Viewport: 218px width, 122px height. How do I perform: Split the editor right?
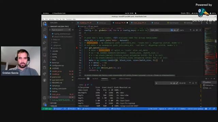click(210, 23)
